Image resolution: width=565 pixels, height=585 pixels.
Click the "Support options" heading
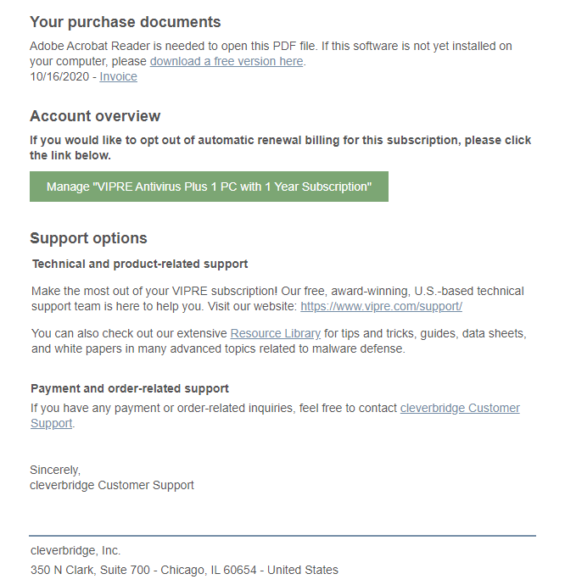(x=88, y=238)
